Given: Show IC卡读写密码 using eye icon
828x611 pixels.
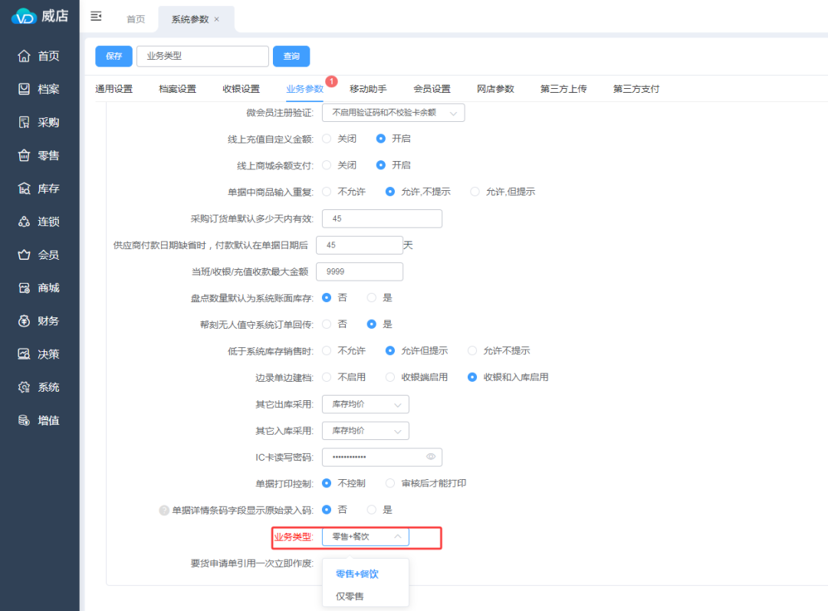Looking at the screenshot, I should pyautogui.click(x=431, y=457).
